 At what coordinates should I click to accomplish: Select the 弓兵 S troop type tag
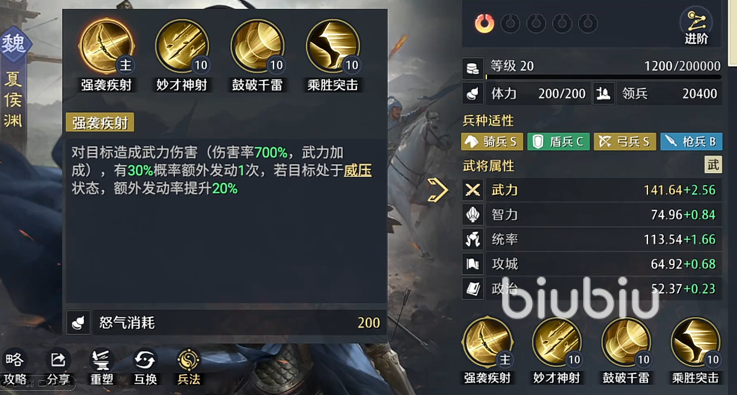(x=625, y=141)
